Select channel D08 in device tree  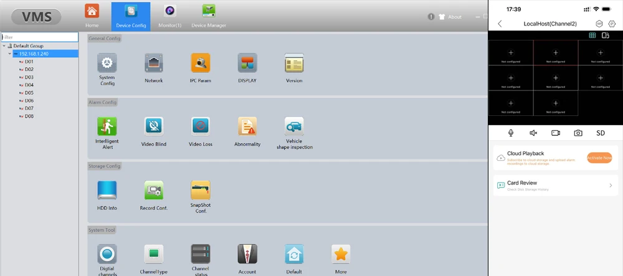(x=29, y=117)
